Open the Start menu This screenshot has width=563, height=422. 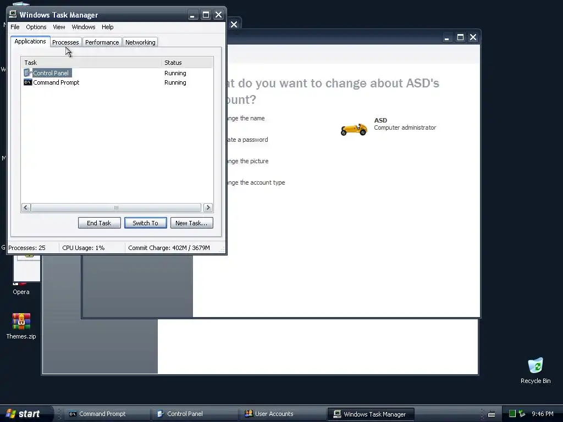(x=26, y=414)
